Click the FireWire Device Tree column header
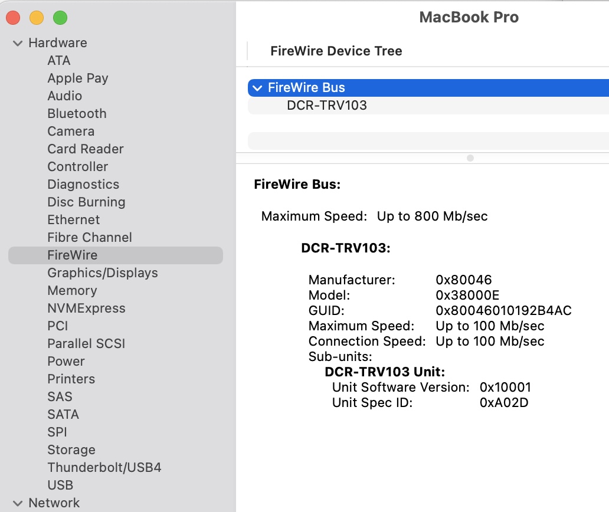 336,51
